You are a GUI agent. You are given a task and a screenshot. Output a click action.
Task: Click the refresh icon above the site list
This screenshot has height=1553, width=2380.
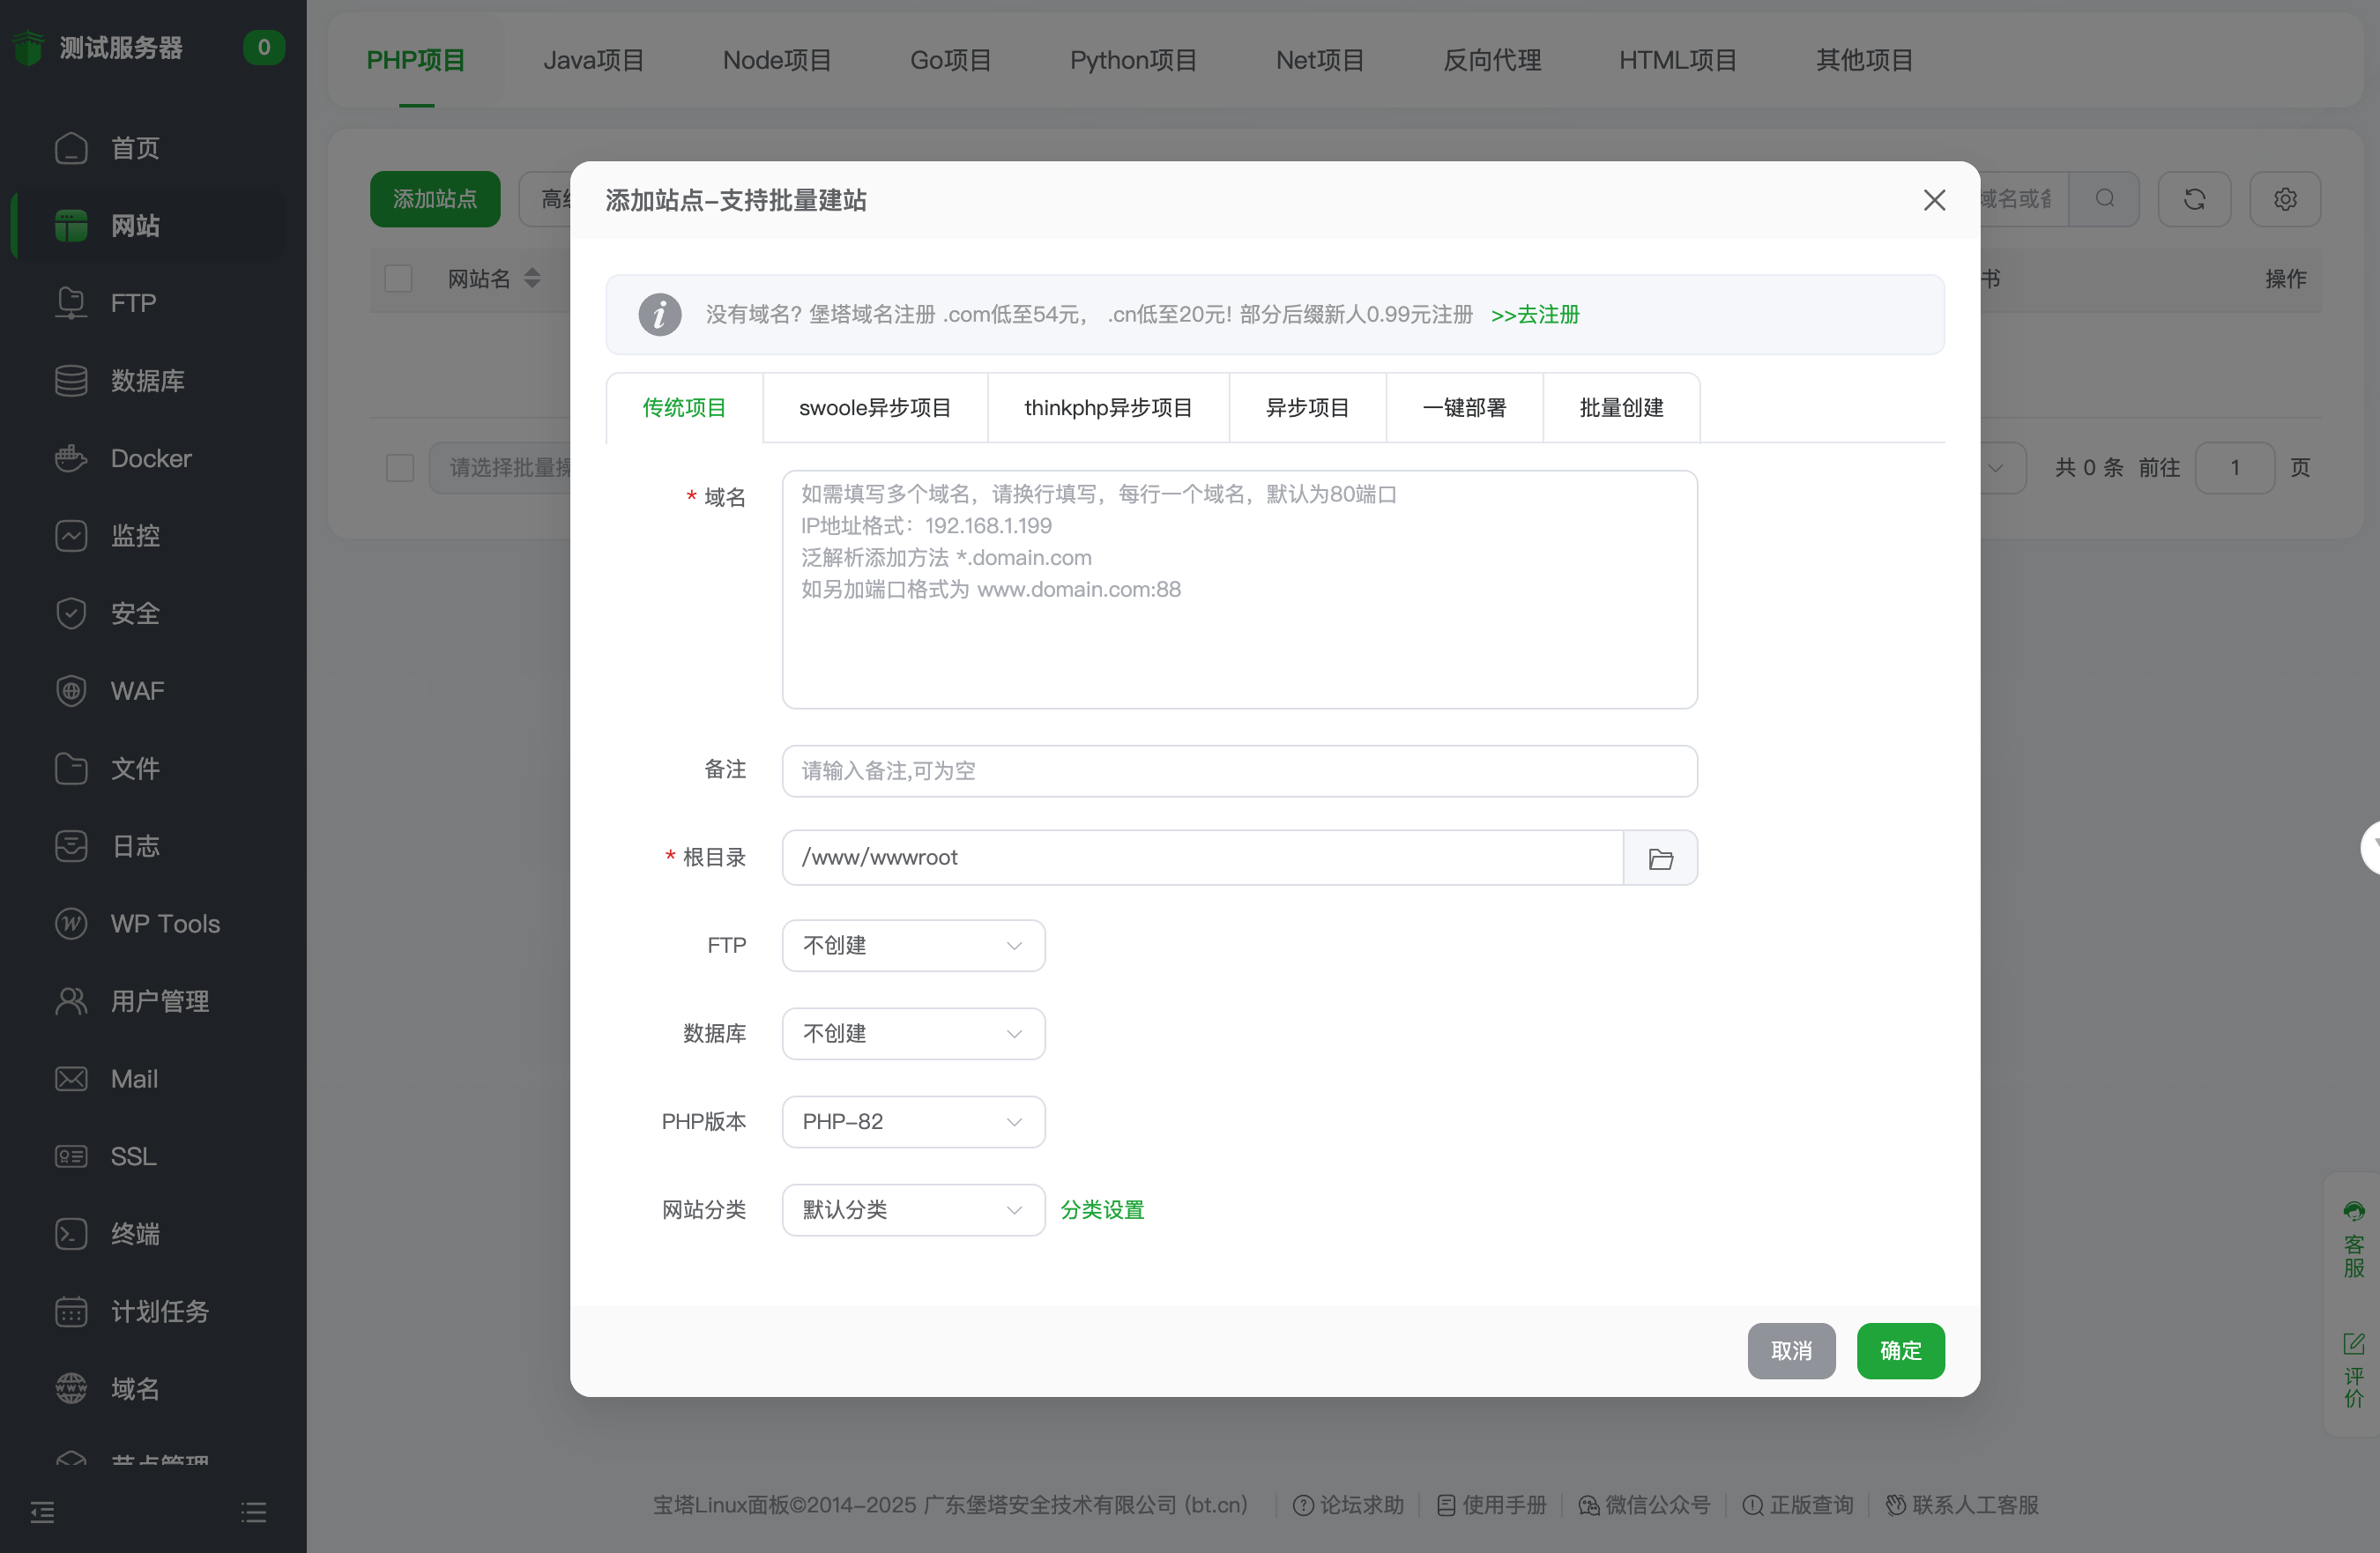(2194, 199)
